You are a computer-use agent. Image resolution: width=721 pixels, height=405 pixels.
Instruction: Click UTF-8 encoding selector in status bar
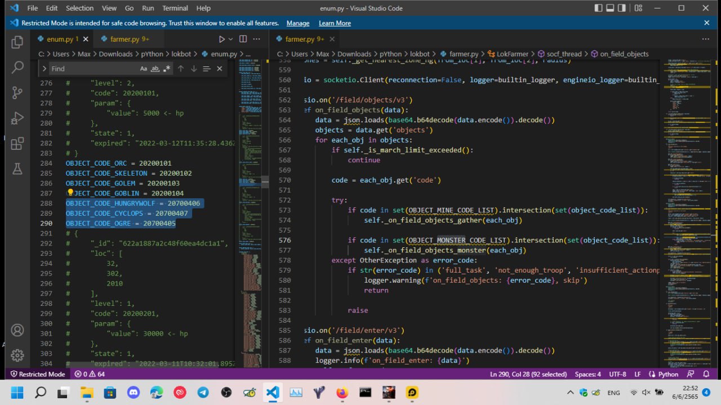click(617, 374)
